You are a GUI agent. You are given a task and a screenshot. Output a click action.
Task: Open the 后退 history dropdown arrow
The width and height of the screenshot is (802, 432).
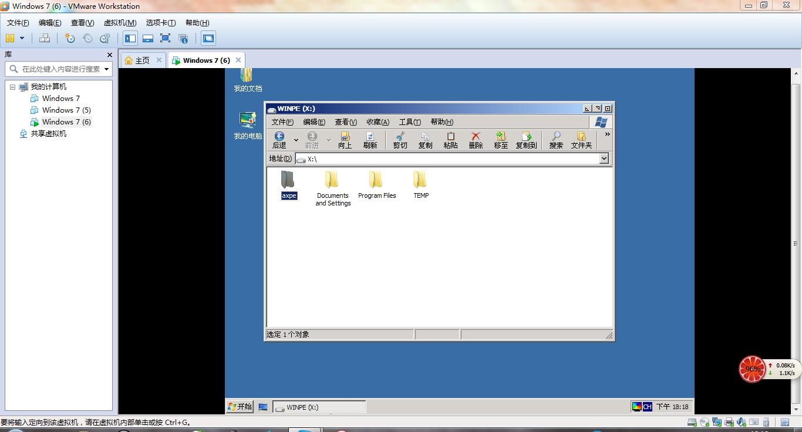tap(296, 140)
